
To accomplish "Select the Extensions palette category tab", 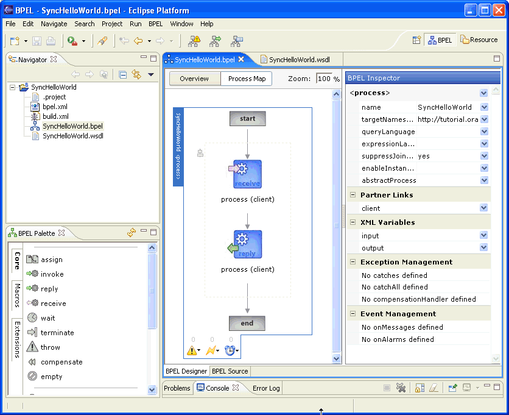I will click(x=17, y=339).
